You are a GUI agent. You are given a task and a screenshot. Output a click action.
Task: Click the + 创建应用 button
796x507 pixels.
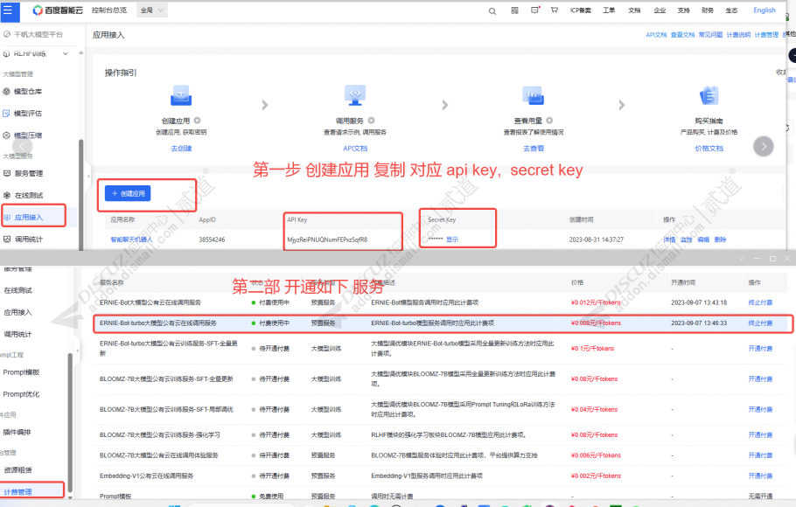point(128,193)
